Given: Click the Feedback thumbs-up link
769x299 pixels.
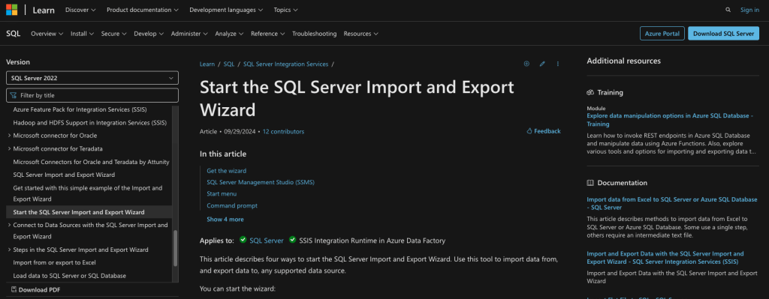Looking at the screenshot, I should (x=544, y=131).
